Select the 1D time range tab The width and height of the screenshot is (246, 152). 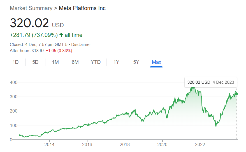coord(15,62)
